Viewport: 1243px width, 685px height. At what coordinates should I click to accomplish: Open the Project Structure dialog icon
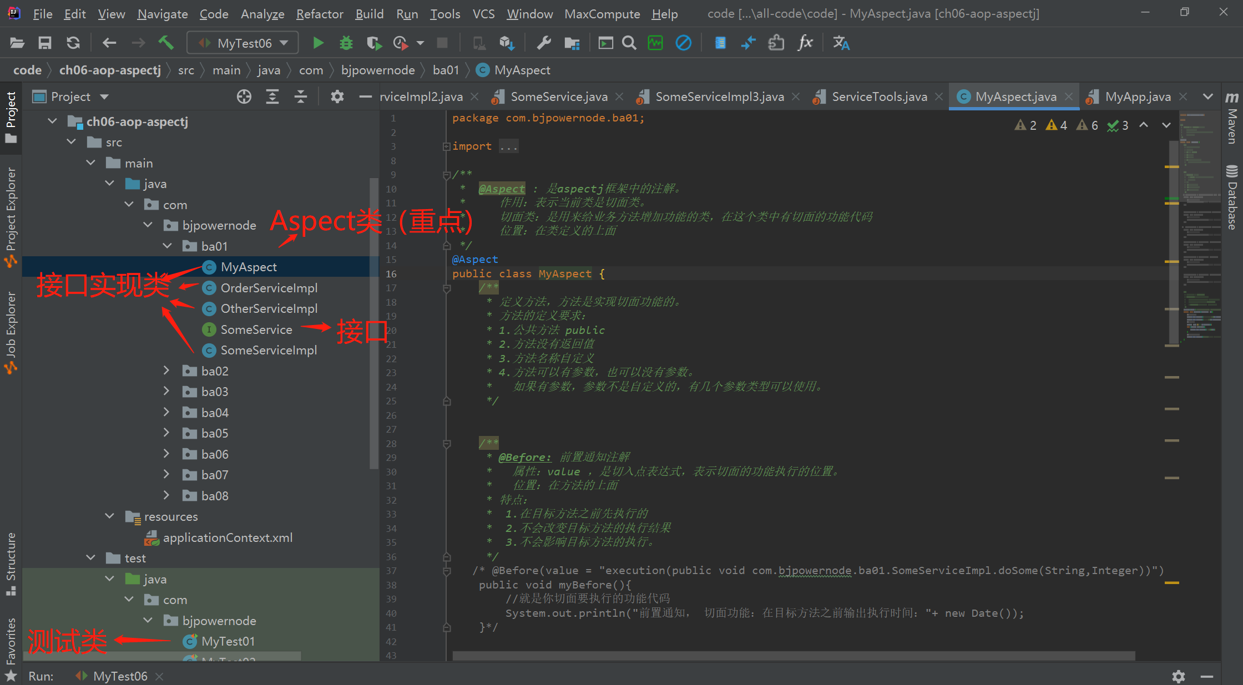[572, 42]
